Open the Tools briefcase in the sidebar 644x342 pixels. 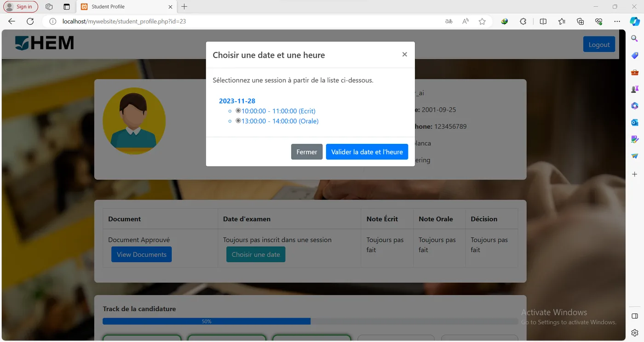(x=635, y=72)
